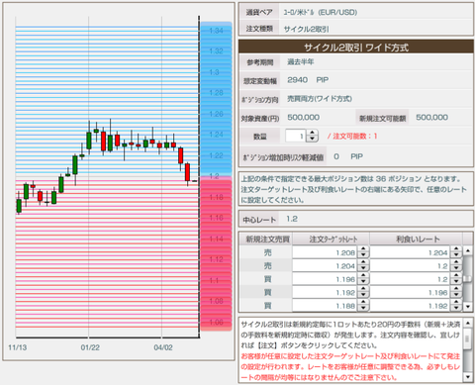
Task: Lower take-profit rate in the 1.192 buy row
Action: point(456,295)
